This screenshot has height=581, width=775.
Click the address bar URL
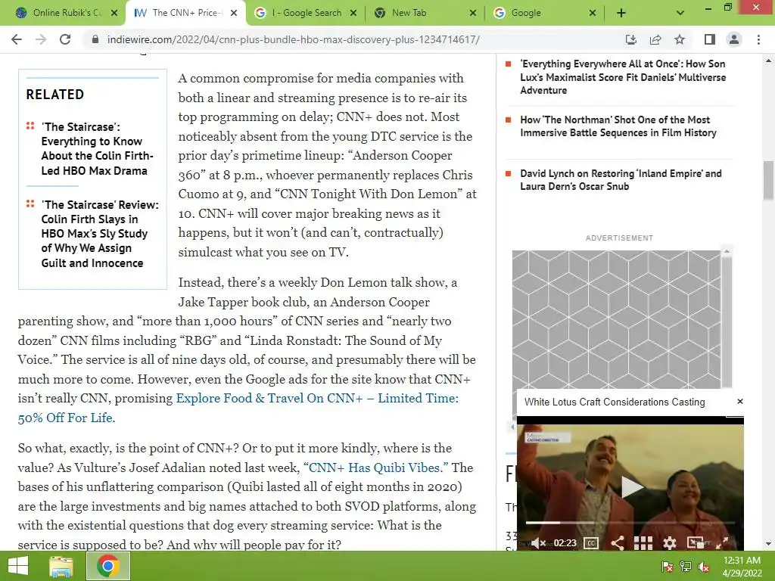[x=293, y=39]
